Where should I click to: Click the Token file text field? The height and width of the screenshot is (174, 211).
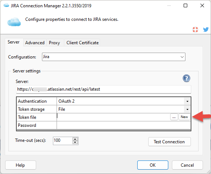pyautogui.click(x=113, y=117)
